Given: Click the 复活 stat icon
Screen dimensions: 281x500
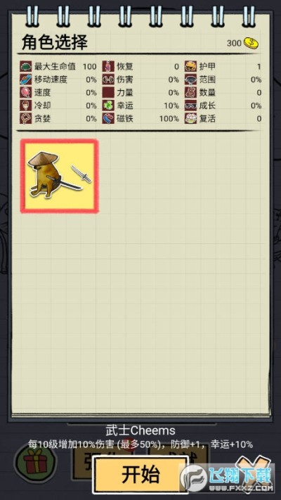Looking at the screenshot, I should [x=191, y=119].
